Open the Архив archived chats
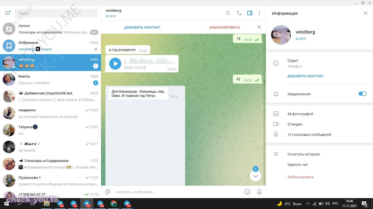This screenshot has height=209, width=373. point(51,29)
